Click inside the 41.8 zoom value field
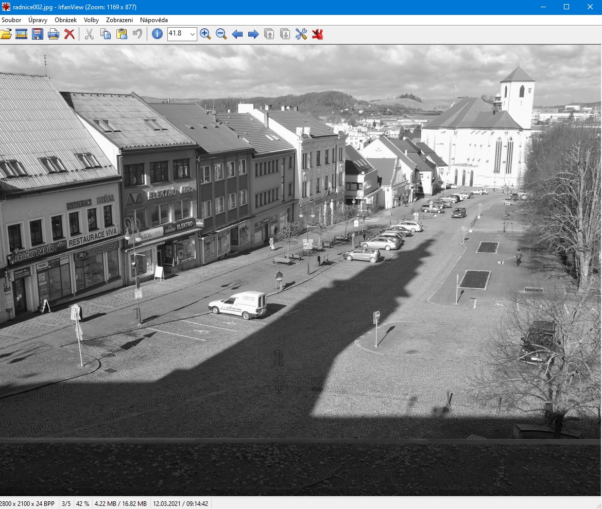Image resolution: width=602 pixels, height=509 pixels. tap(178, 34)
